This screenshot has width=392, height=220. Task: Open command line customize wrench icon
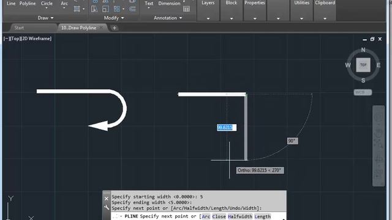click(x=107, y=207)
